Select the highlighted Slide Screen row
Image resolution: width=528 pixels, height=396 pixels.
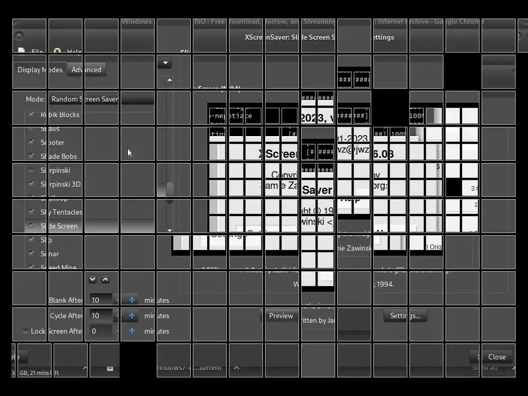click(89, 226)
